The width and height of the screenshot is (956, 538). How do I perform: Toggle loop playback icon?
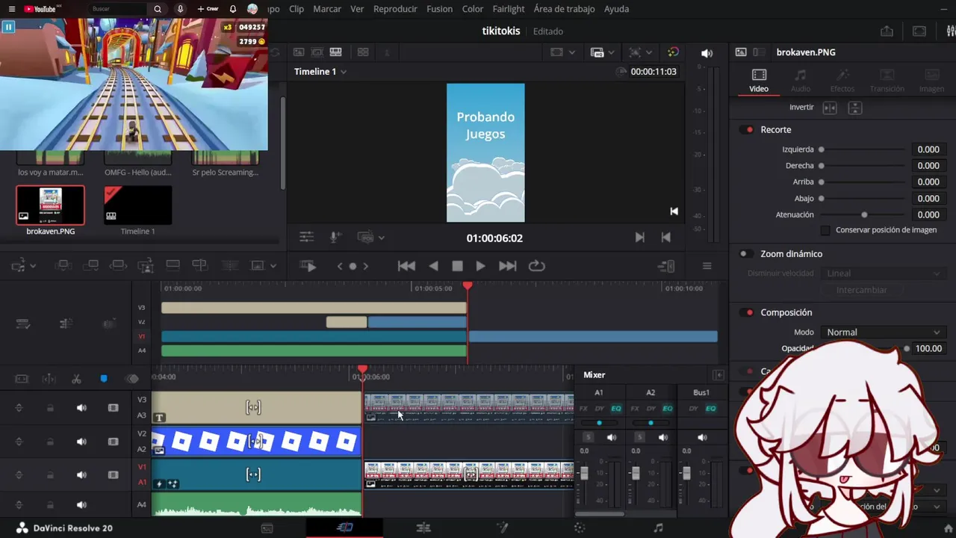click(536, 266)
